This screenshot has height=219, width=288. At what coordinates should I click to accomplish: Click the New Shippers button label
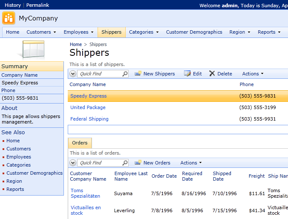[x=159, y=74]
